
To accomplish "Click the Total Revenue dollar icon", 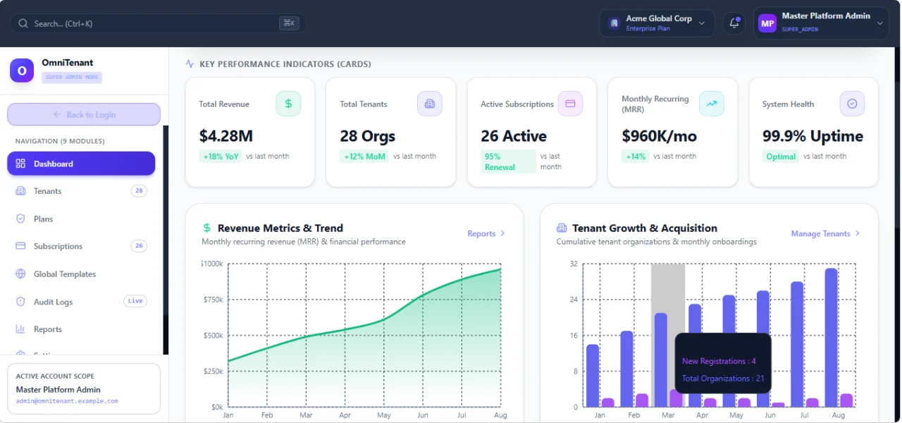I will click(288, 104).
